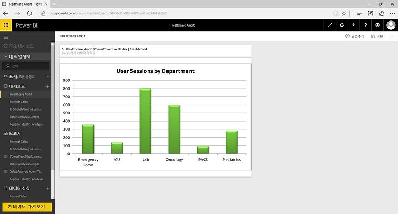Image resolution: width=398 pixels, height=214 pixels.
Task: Click the magnifier icon in the search box
Action: point(7,66)
